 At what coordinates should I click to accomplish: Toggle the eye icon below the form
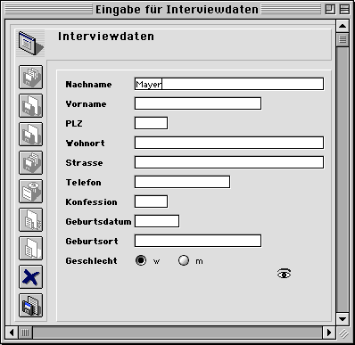285,274
